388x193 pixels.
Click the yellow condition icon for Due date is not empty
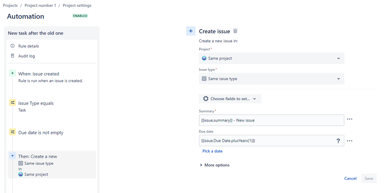coord(12,132)
